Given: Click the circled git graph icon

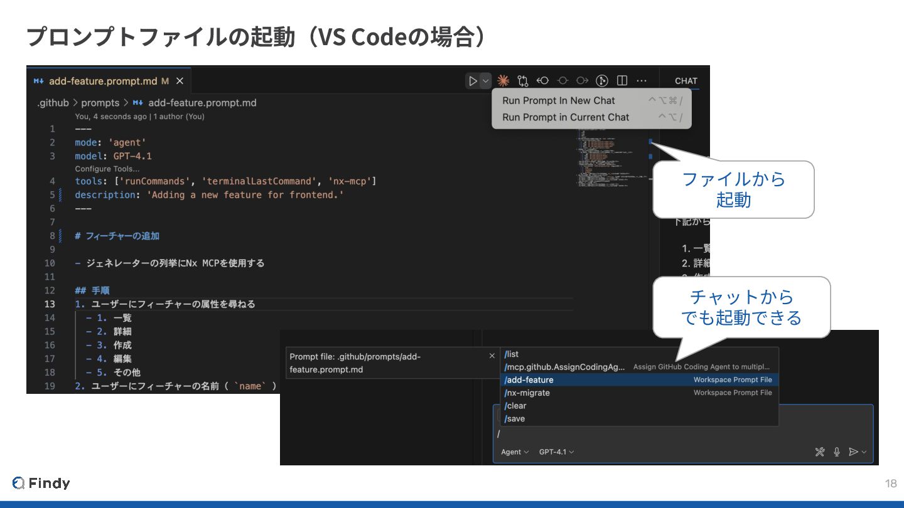Looking at the screenshot, I should click(602, 80).
